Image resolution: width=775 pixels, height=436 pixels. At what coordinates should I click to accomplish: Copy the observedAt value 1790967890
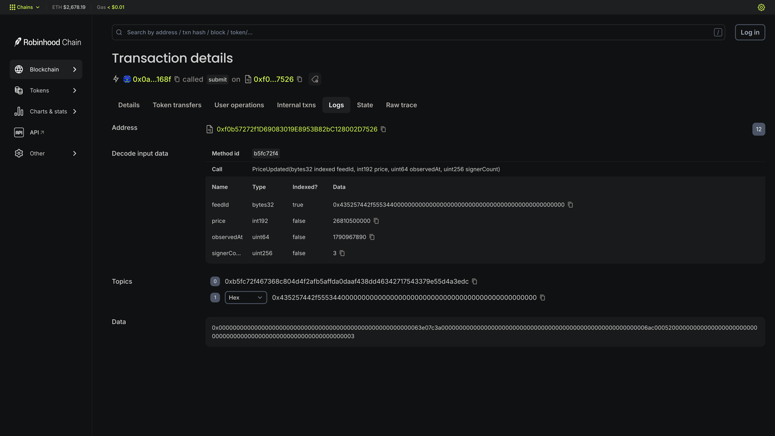point(372,237)
